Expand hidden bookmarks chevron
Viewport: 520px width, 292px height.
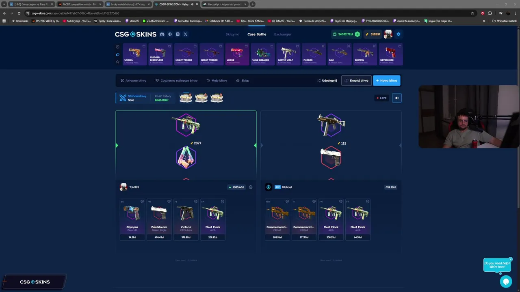click(484, 21)
